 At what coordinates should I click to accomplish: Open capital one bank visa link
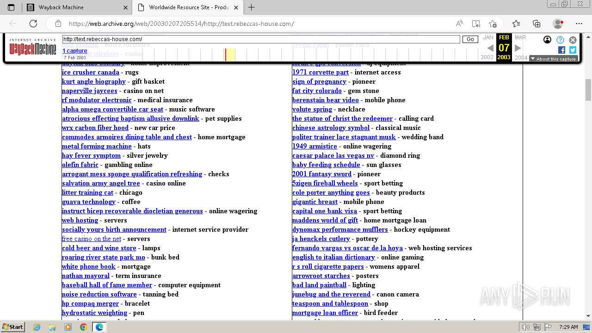click(x=325, y=211)
